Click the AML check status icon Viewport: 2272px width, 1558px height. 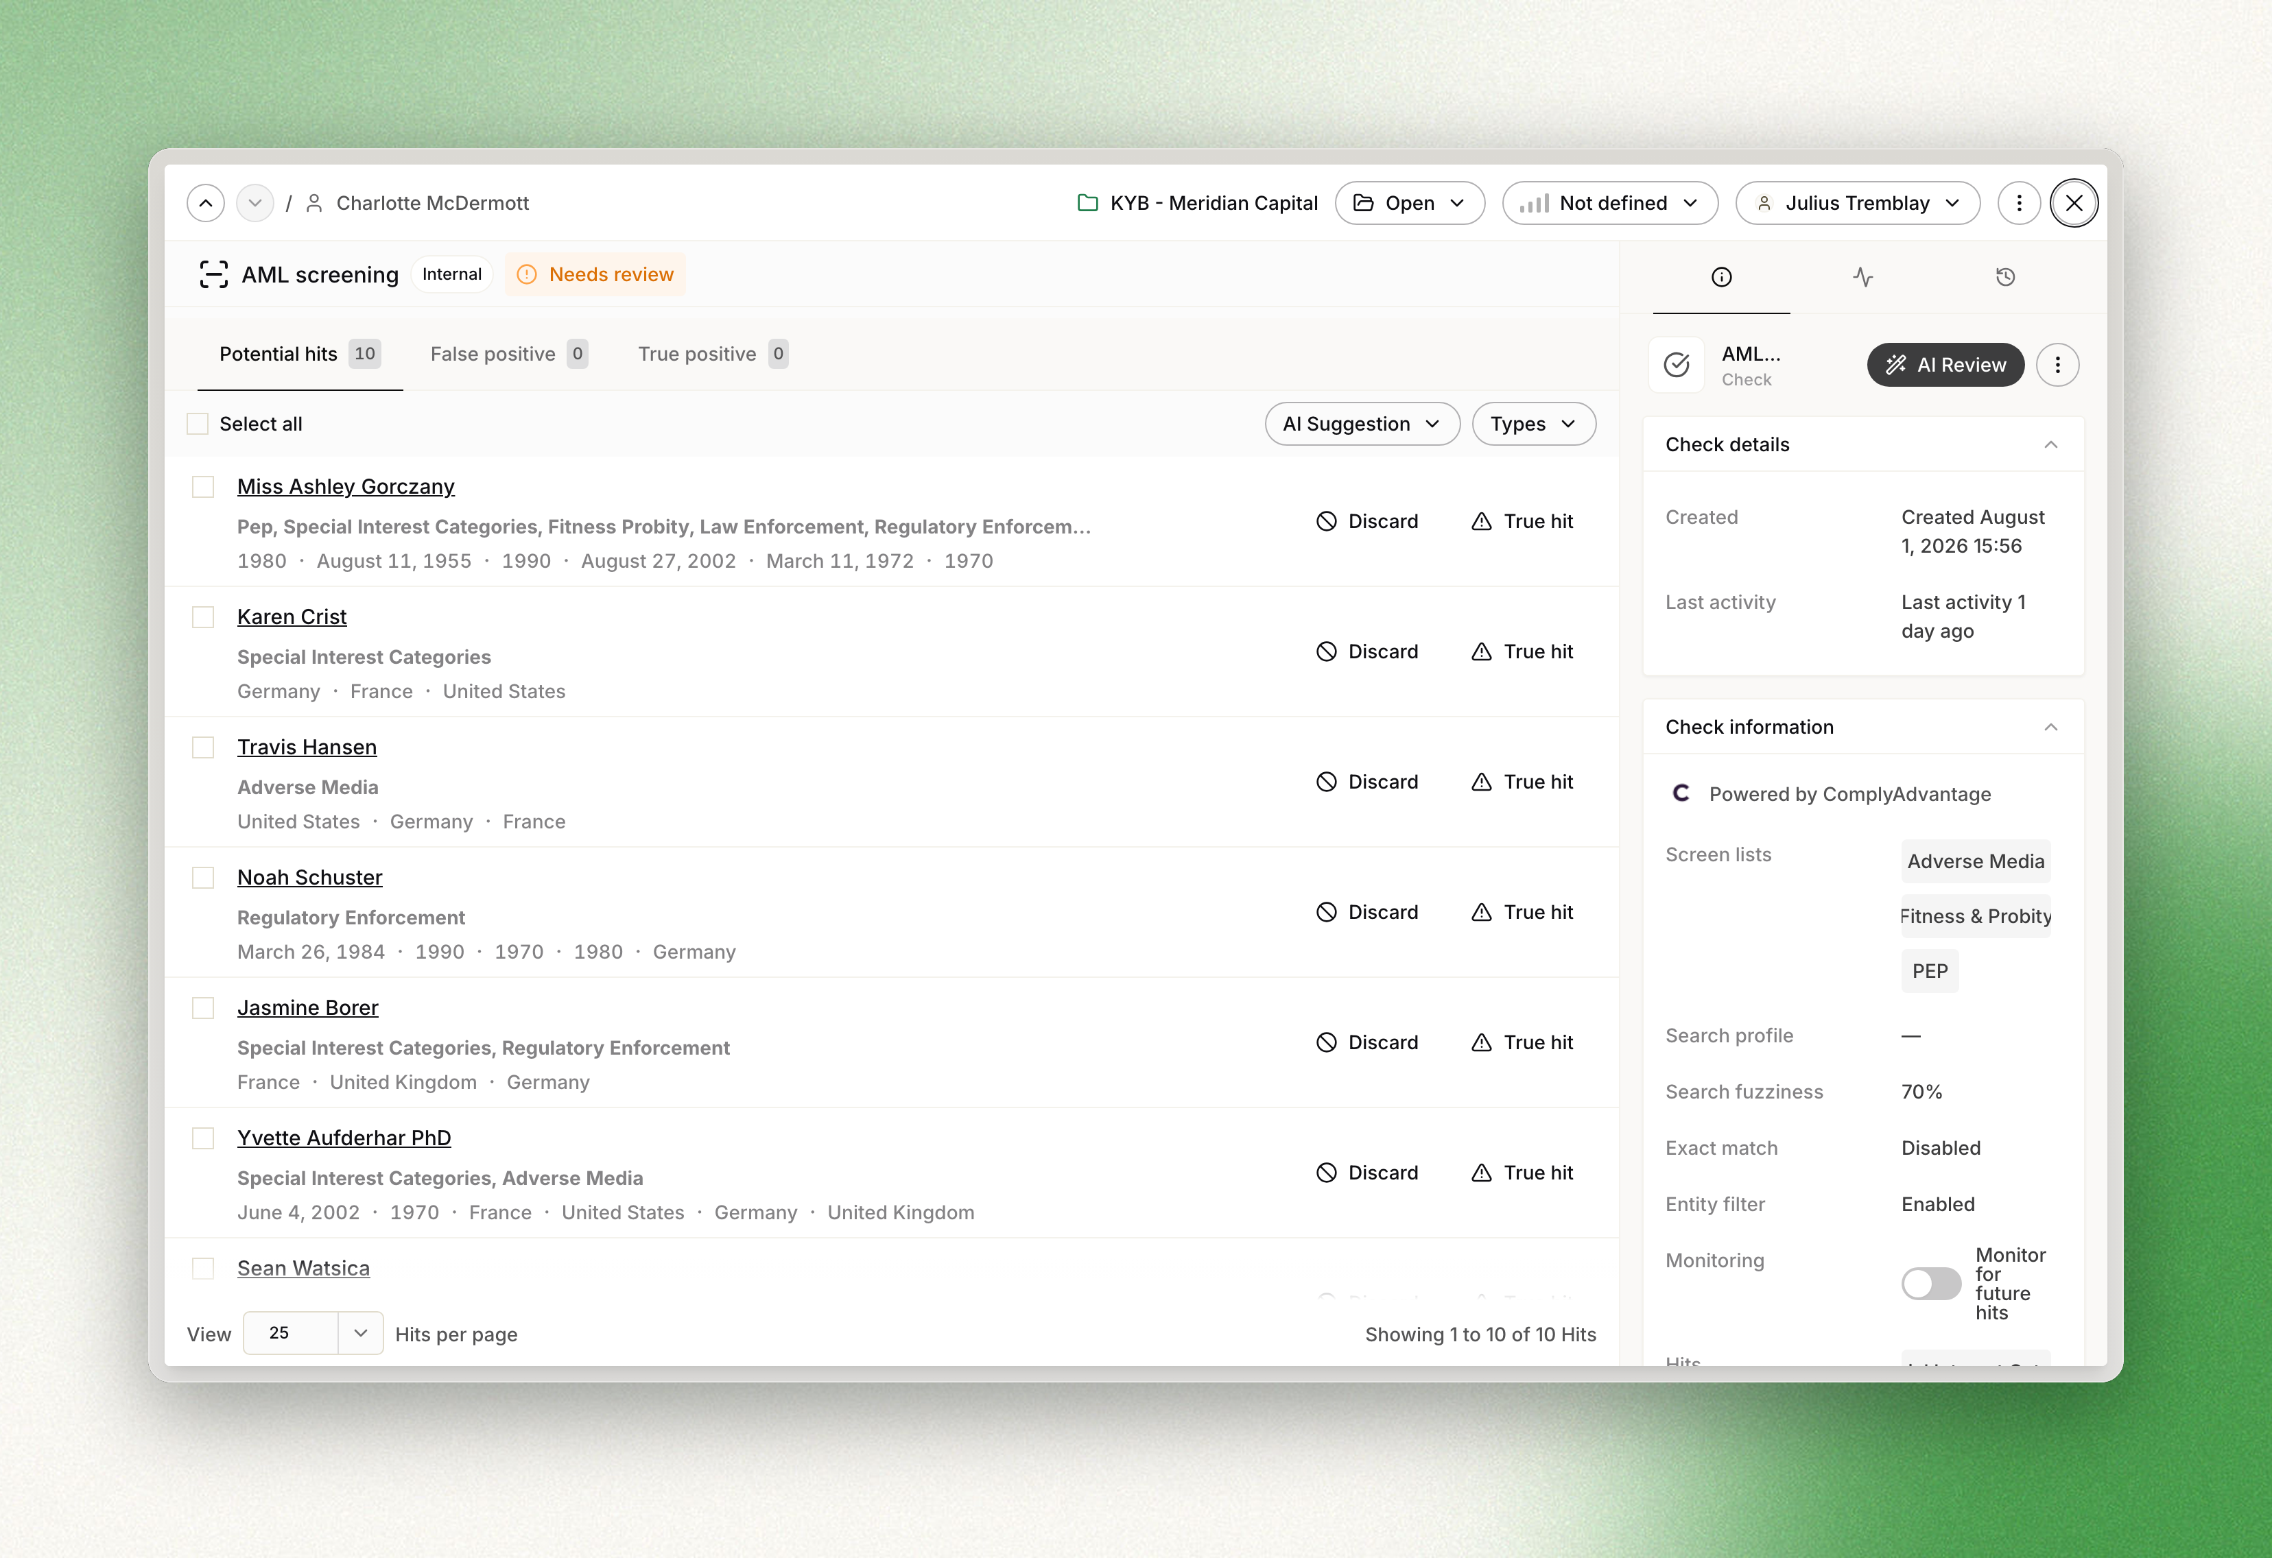[x=1677, y=365]
